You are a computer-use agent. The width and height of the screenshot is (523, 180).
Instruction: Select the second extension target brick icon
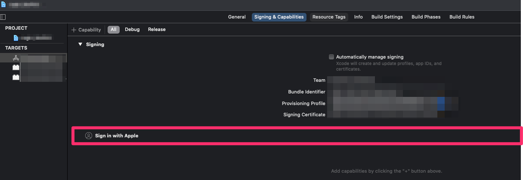click(16, 77)
